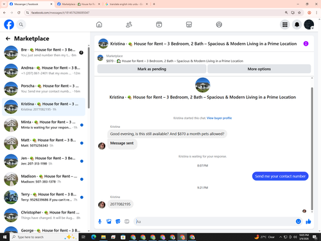
Task: Click 'Good evening, is this still available' message
Action: click(167, 134)
